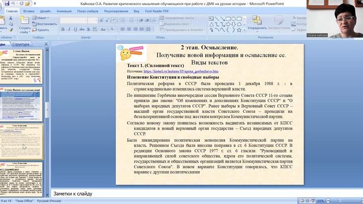Select the Down Arrow shape
This screenshot has width=363, height=204.
[234, 24]
